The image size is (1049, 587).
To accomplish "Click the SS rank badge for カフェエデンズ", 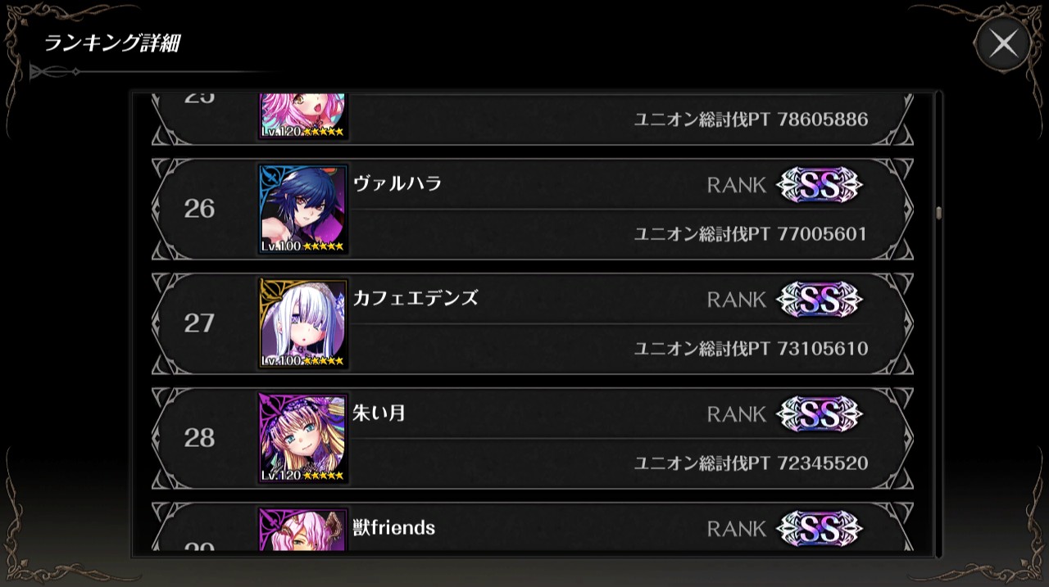I will 820,299.
